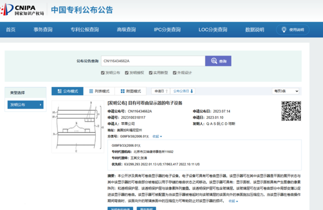Click the 事务数据 button below abstract

[x=146, y=208]
